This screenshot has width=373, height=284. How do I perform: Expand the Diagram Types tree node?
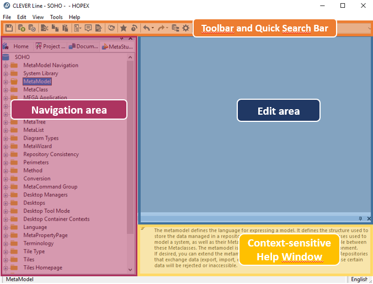pyautogui.click(x=6, y=138)
